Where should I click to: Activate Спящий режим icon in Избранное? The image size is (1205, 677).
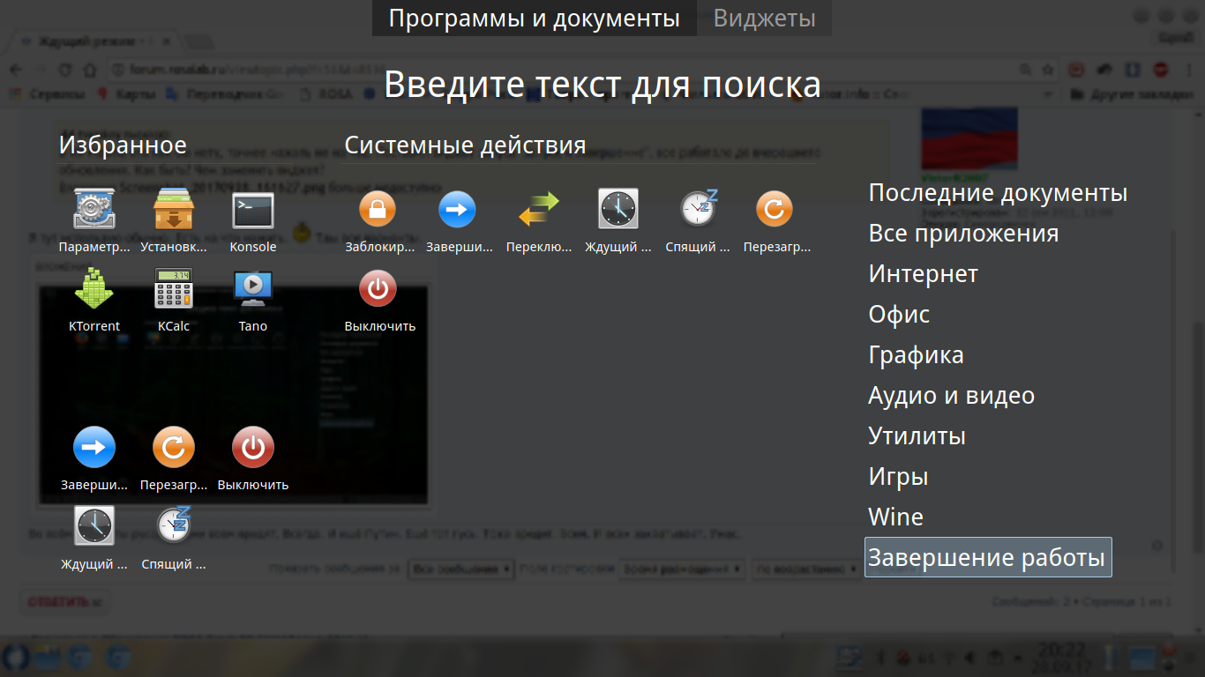(x=174, y=526)
